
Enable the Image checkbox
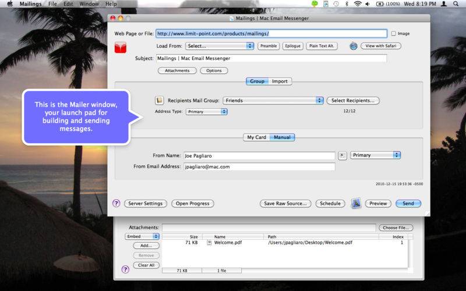(x=394, y=34)
